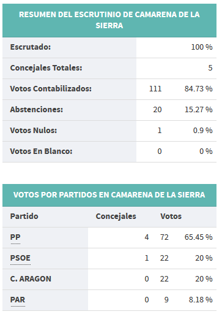Click the Concejales column header
The width and height of the screenshot is (222, 314).
pos(116,216)
